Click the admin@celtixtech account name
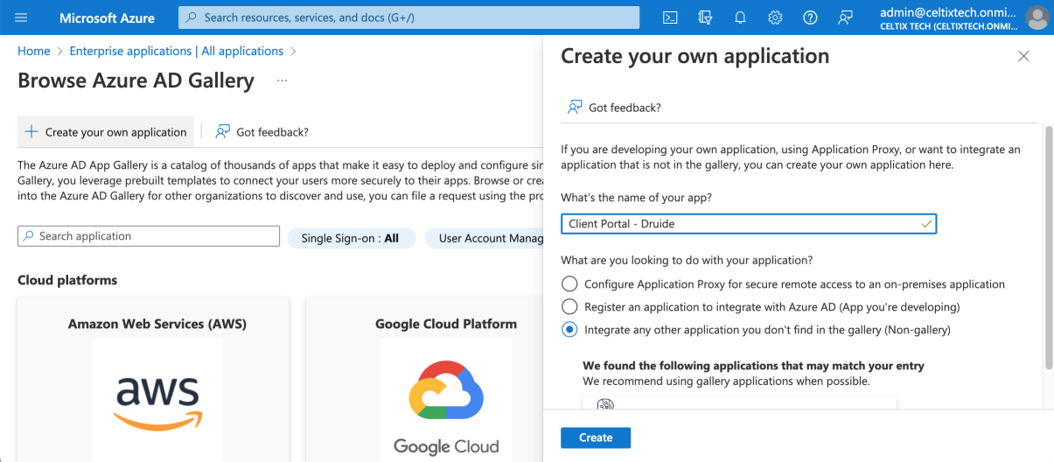 (948, 12)
